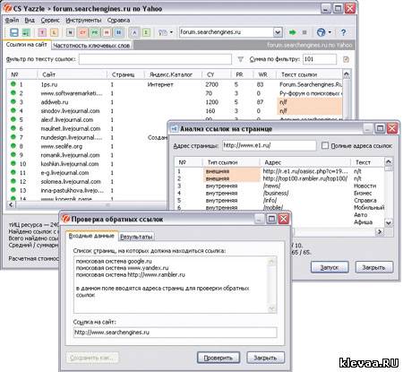Switch to the Результаты tab
This screenshot has height=372, width=403.
point(136,237)
